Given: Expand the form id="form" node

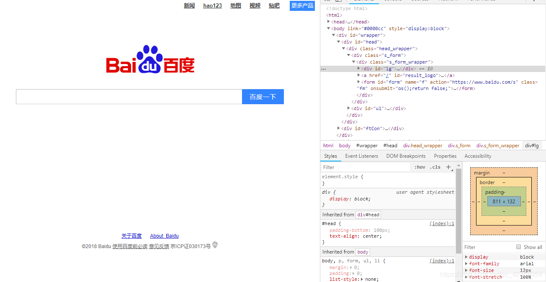Looking at the screenshot, I should point(359,82).
